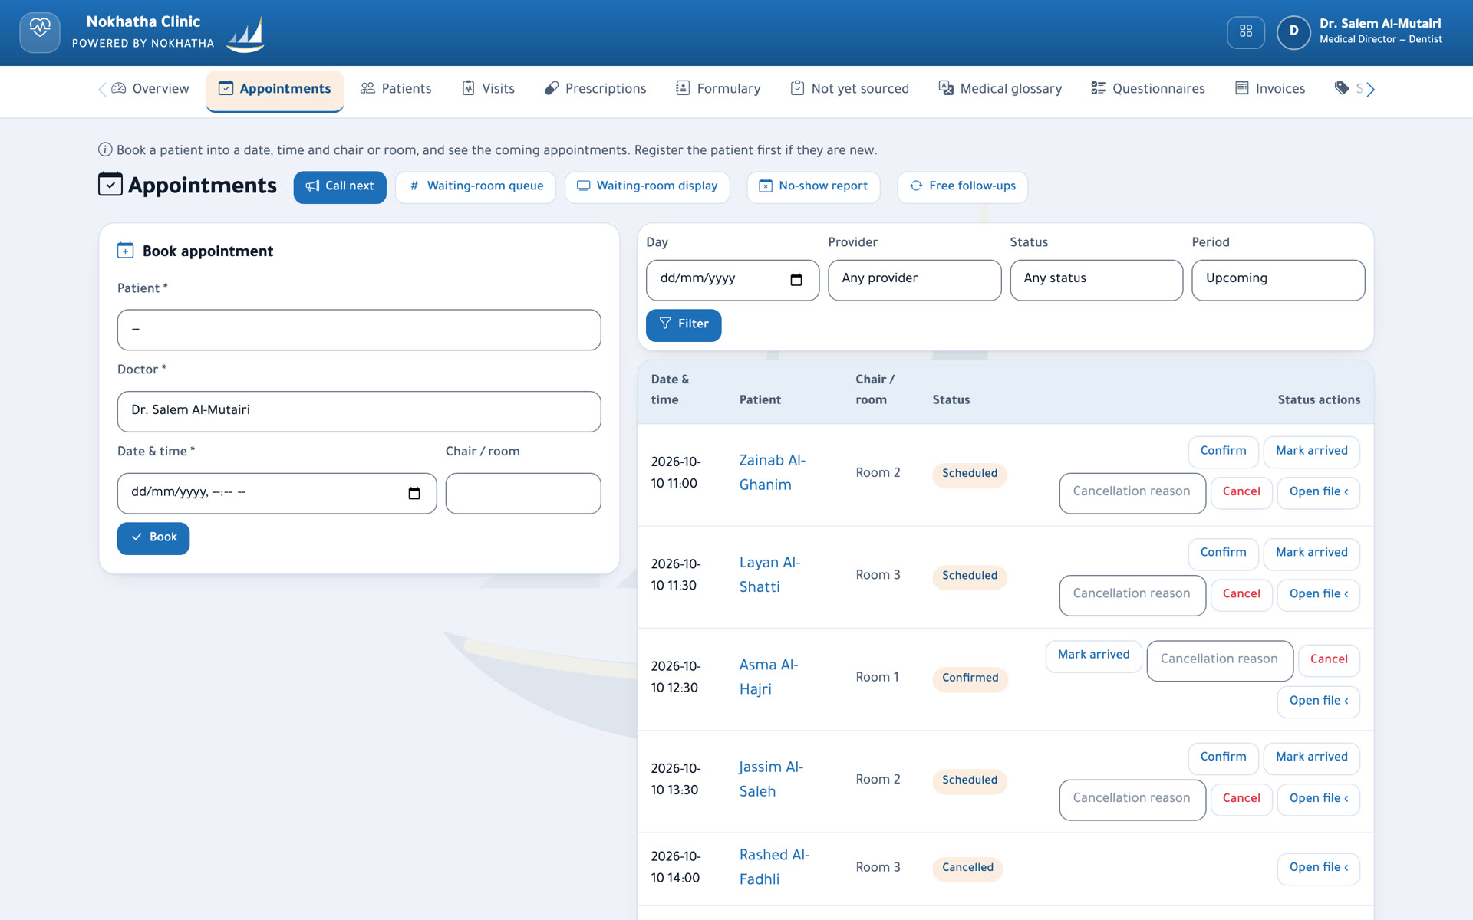Click the Confirmed status badge for Asma
The height and width of the screenshot is (920, 1473).
point(970,678)
